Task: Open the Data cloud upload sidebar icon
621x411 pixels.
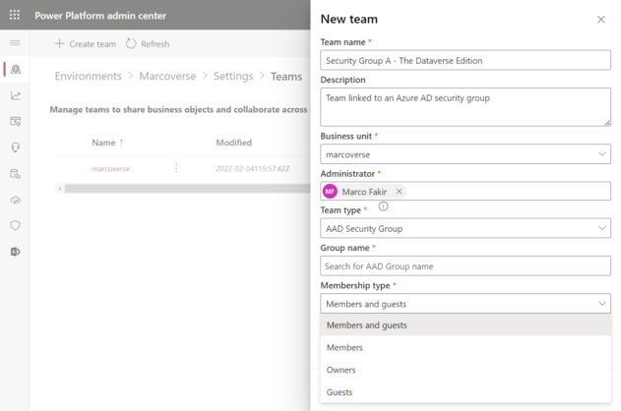Action: tap(16, 200)
